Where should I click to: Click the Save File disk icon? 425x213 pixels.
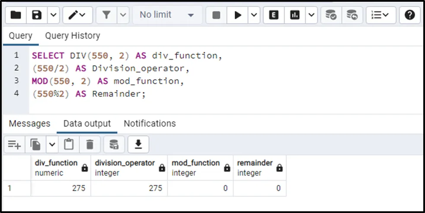[37, 16]
